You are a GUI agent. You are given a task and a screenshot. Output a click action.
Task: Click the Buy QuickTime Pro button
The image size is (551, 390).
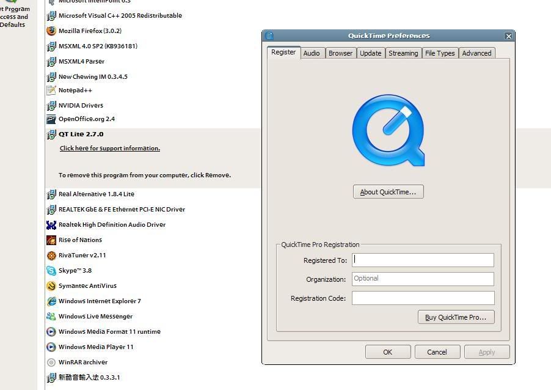click(456, 317)
